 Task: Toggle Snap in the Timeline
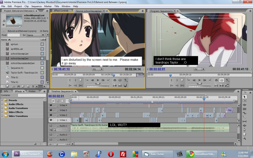pos(53,101)
